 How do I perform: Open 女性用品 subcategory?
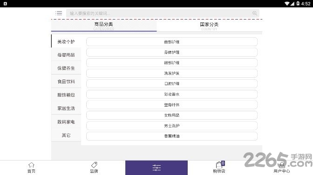click(172, 115)
